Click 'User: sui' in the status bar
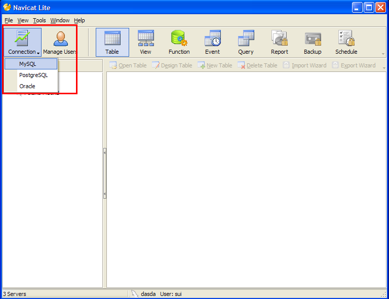This screenshot has width=389, height=299. 171,294
